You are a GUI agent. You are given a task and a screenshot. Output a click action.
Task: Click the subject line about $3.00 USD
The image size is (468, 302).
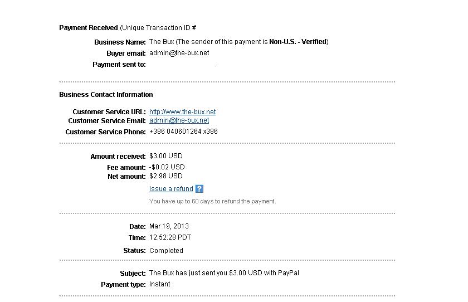pyautogui.click(x=224, y=273)
